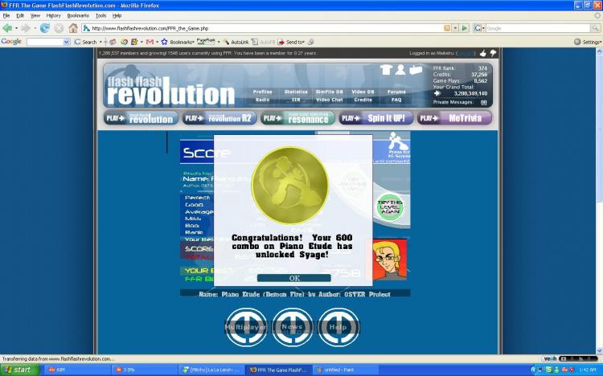Expand the Bookmarks dropdown in Google toolbar

tap(182, 42)
